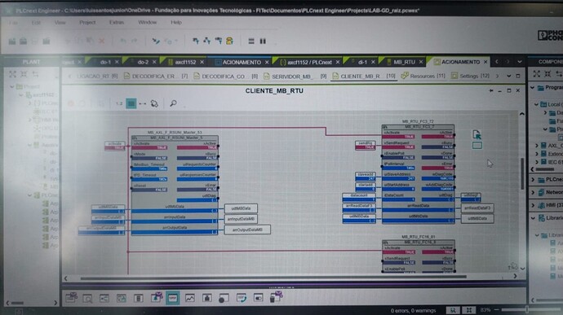
Task: Collapse all icon in COMPONENTS panel
Action: [547, 74]
